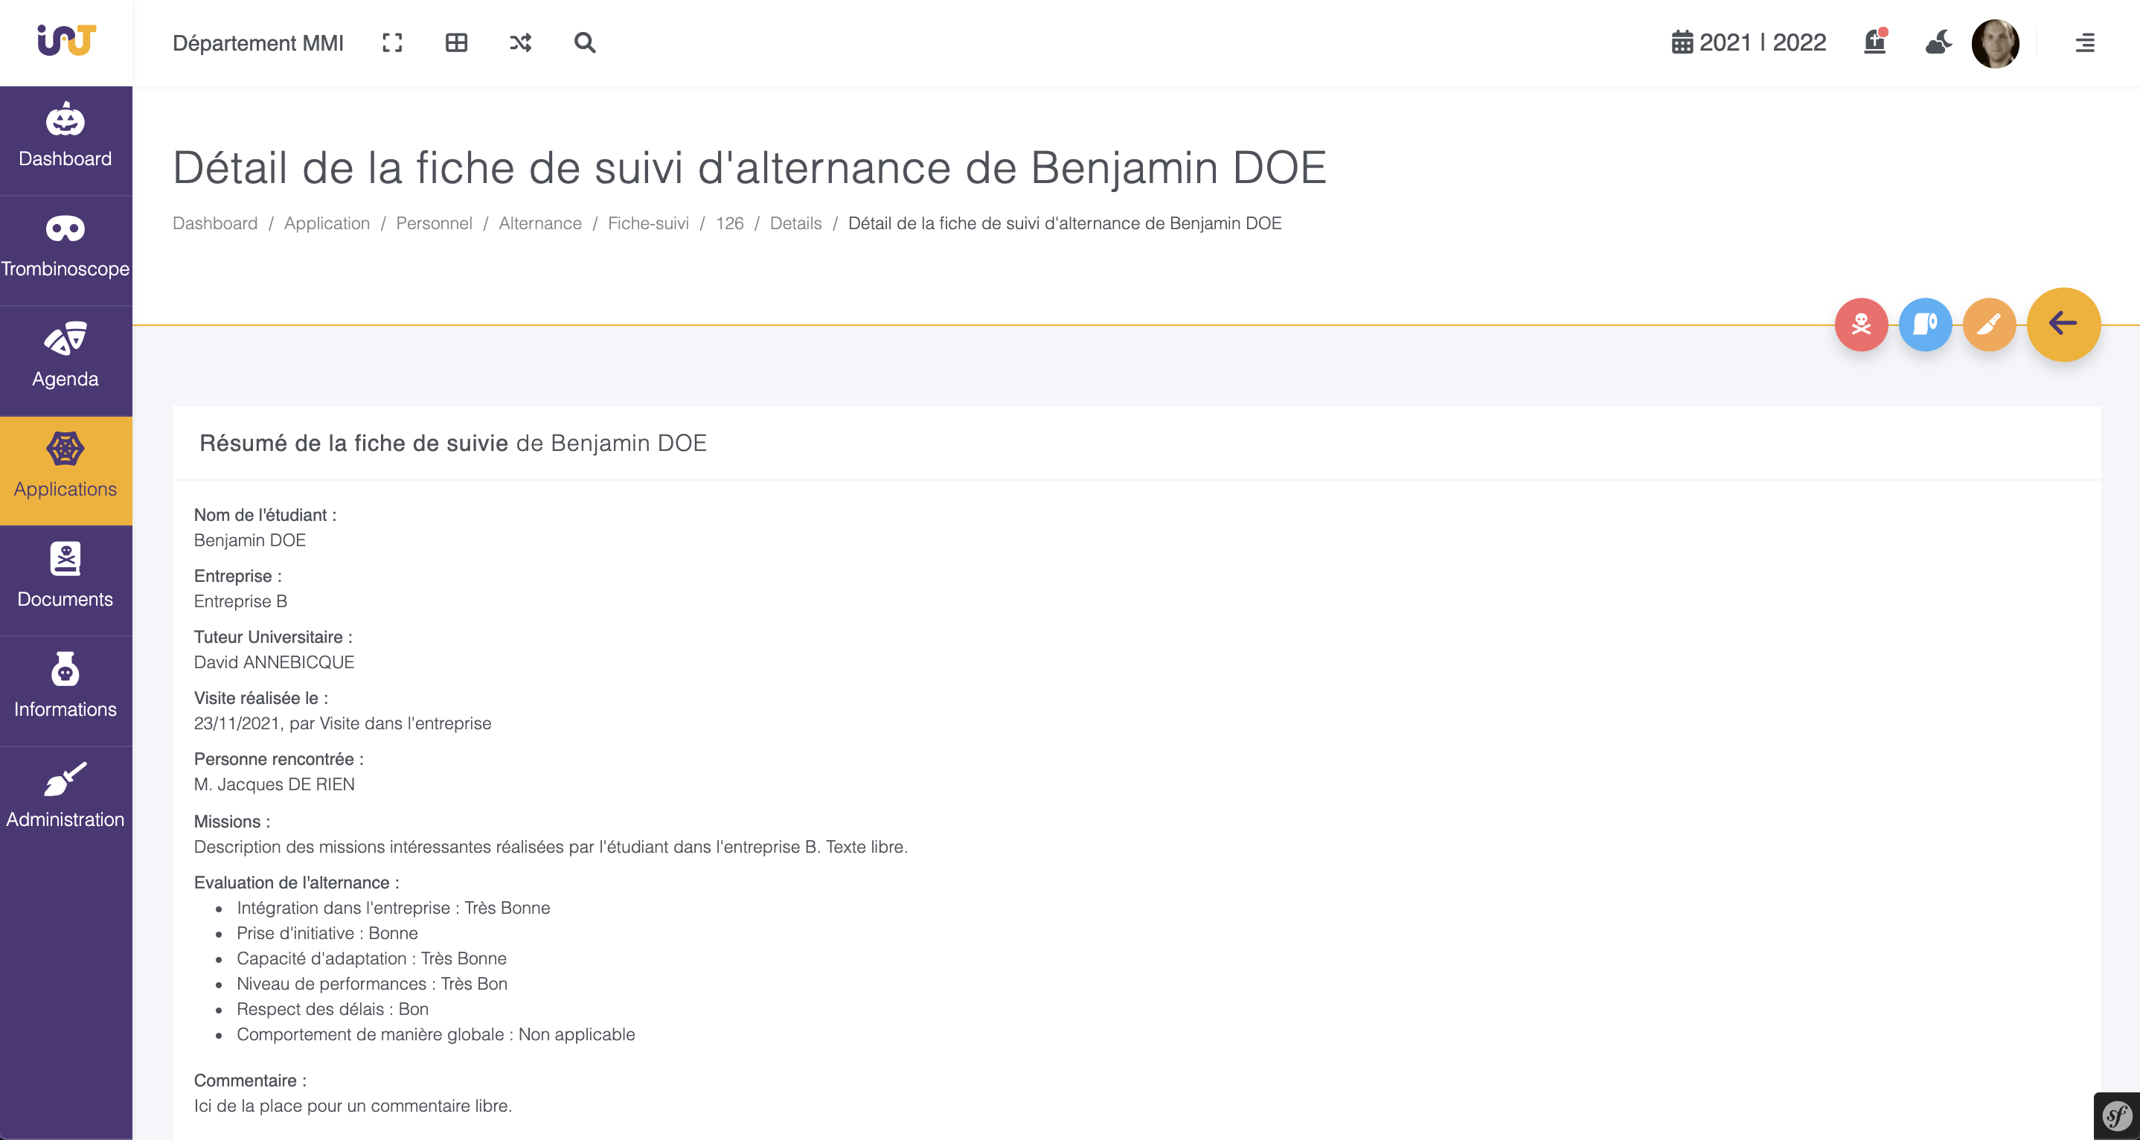The image size is (2140, 1140).
Task: Print the fiche with the toilet-paper roll icon
Action: 1926,324
